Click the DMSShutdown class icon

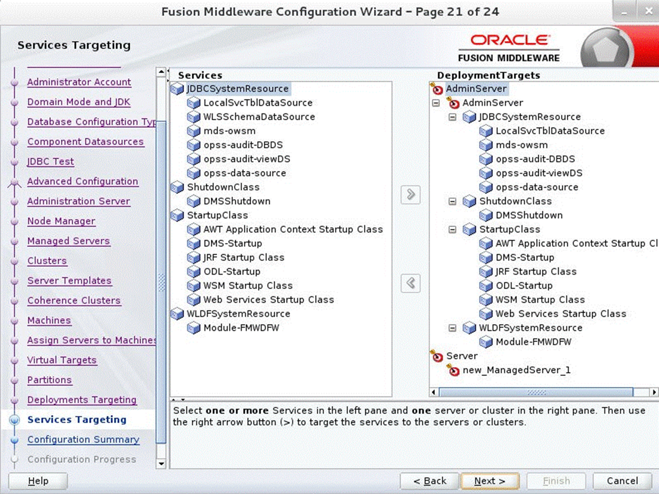[x=194, y=201]
